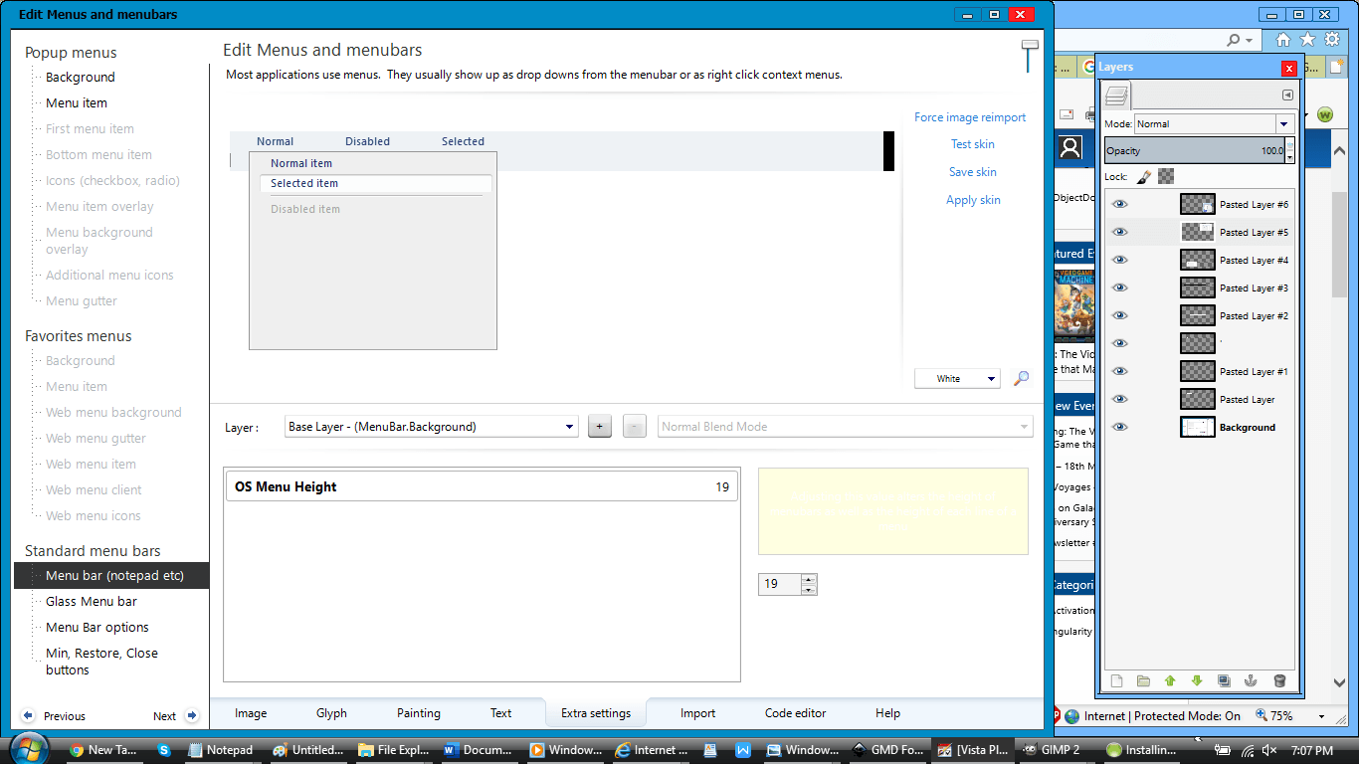Raise layer with green up arrow
The width and height of the screenshot is (1359, 764).
[1170, 681]
